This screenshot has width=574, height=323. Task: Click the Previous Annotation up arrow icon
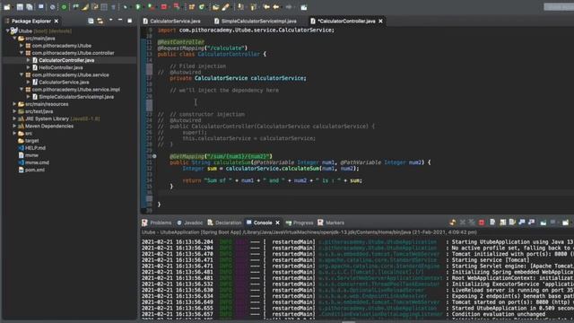pyautogui.click(x=253, y=7)
